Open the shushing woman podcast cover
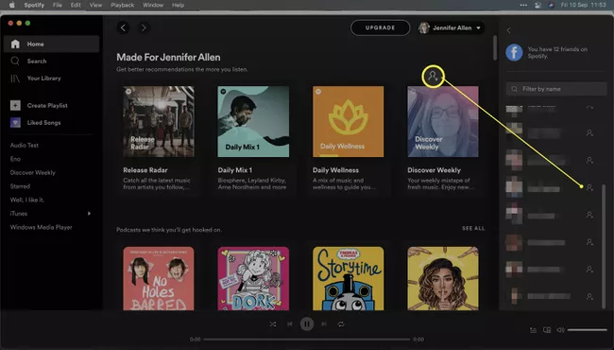The height and width of the screenshot is (350, 614). pyautogui.click(x=443, y=278)
